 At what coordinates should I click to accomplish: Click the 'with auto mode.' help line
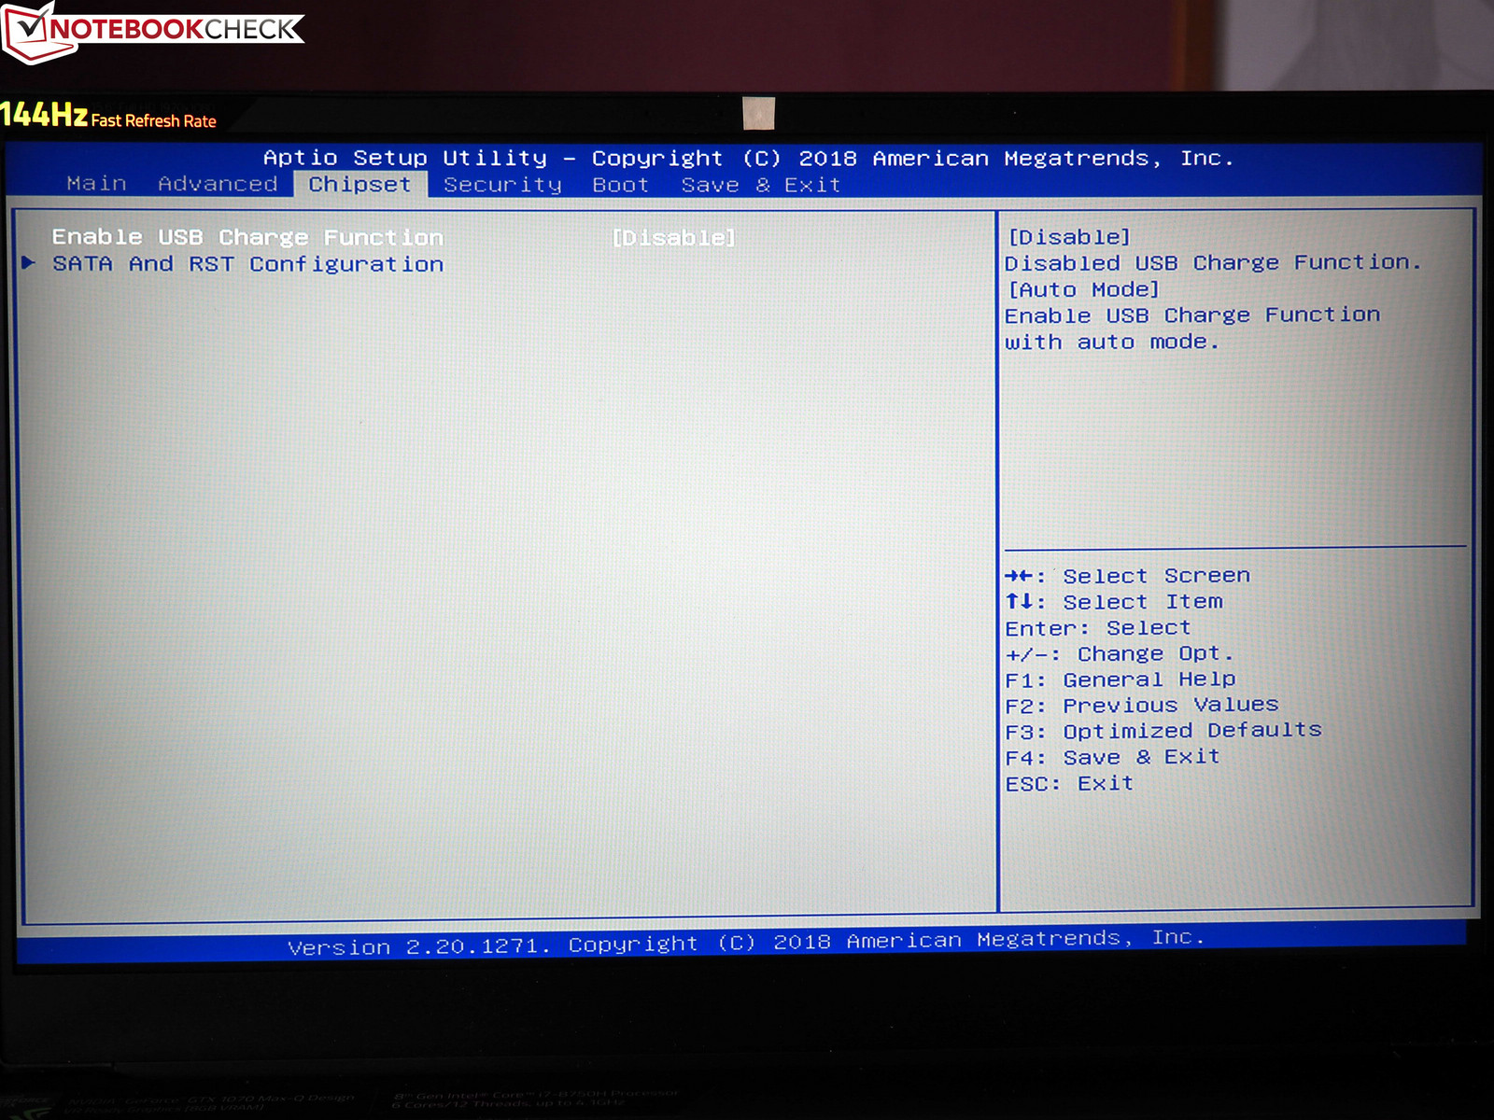(1112, 343)
